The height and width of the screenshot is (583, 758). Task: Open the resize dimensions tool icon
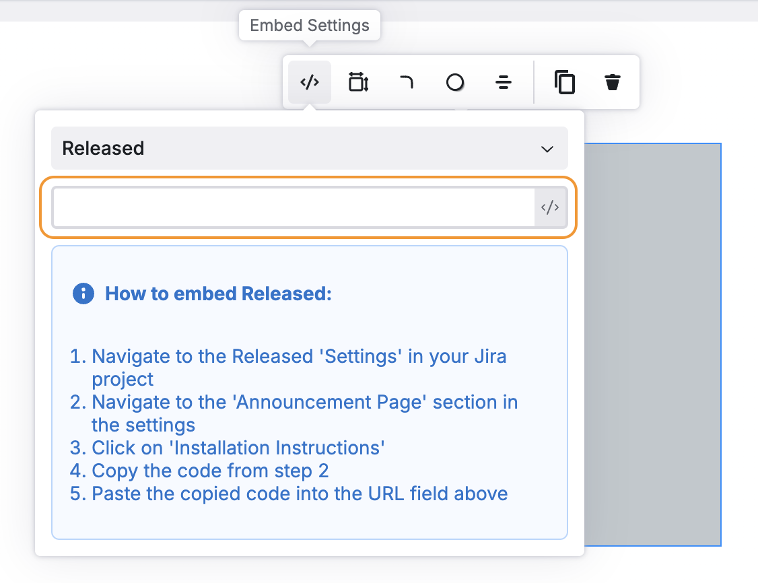tap(358, 82)
